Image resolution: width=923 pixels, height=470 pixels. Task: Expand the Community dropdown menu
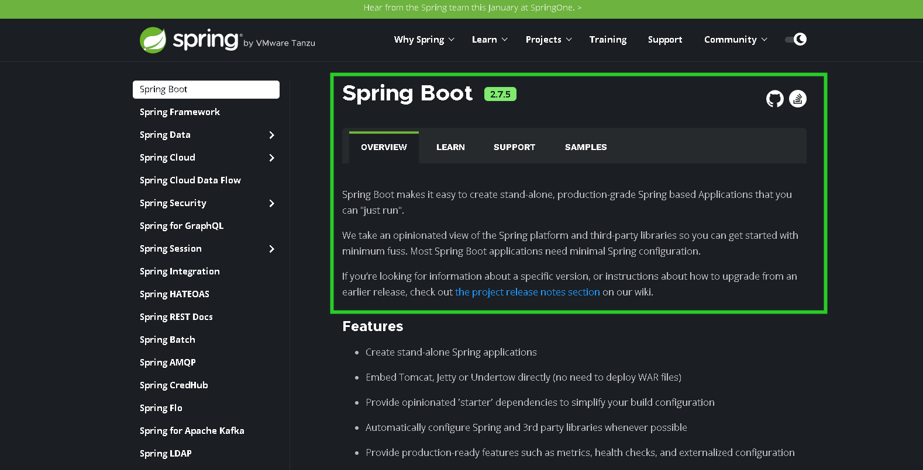point(735,40)
